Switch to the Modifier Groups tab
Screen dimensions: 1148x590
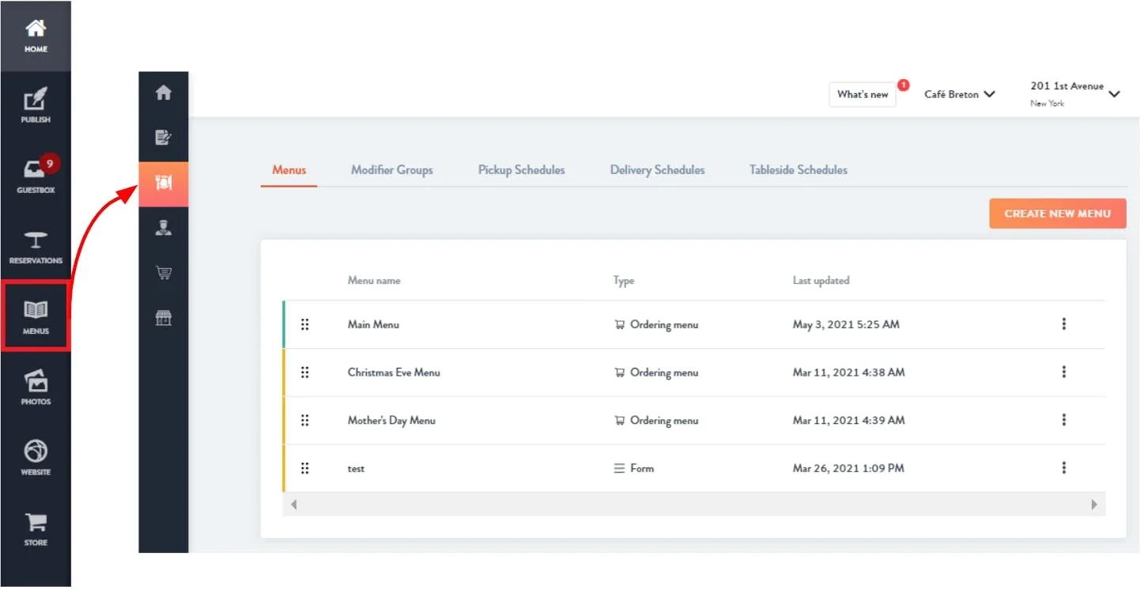click(392, 170)
